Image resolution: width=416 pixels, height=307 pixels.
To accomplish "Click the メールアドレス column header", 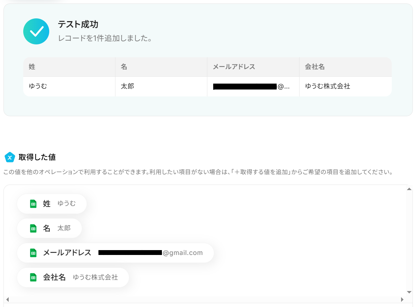I will (x=253, y=67).
